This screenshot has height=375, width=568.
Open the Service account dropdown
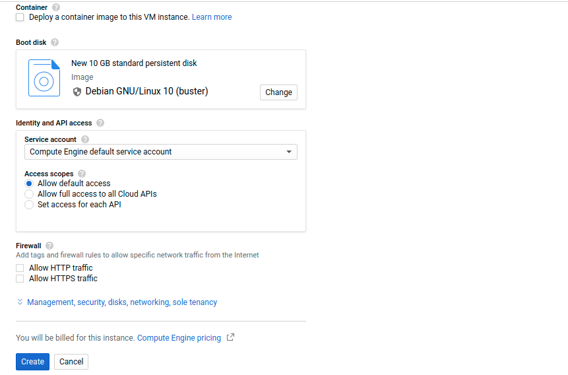point(161,152)
